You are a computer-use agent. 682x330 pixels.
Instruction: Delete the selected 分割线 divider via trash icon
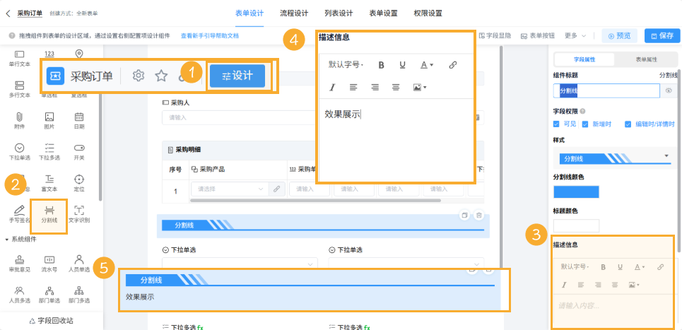pos(478,216)
